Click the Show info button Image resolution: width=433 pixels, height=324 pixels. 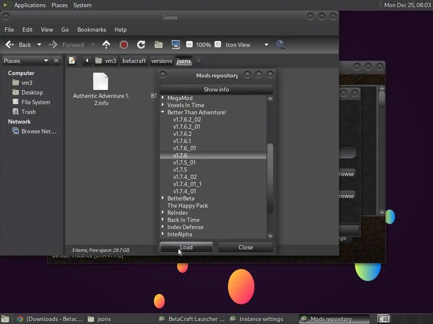216,89
